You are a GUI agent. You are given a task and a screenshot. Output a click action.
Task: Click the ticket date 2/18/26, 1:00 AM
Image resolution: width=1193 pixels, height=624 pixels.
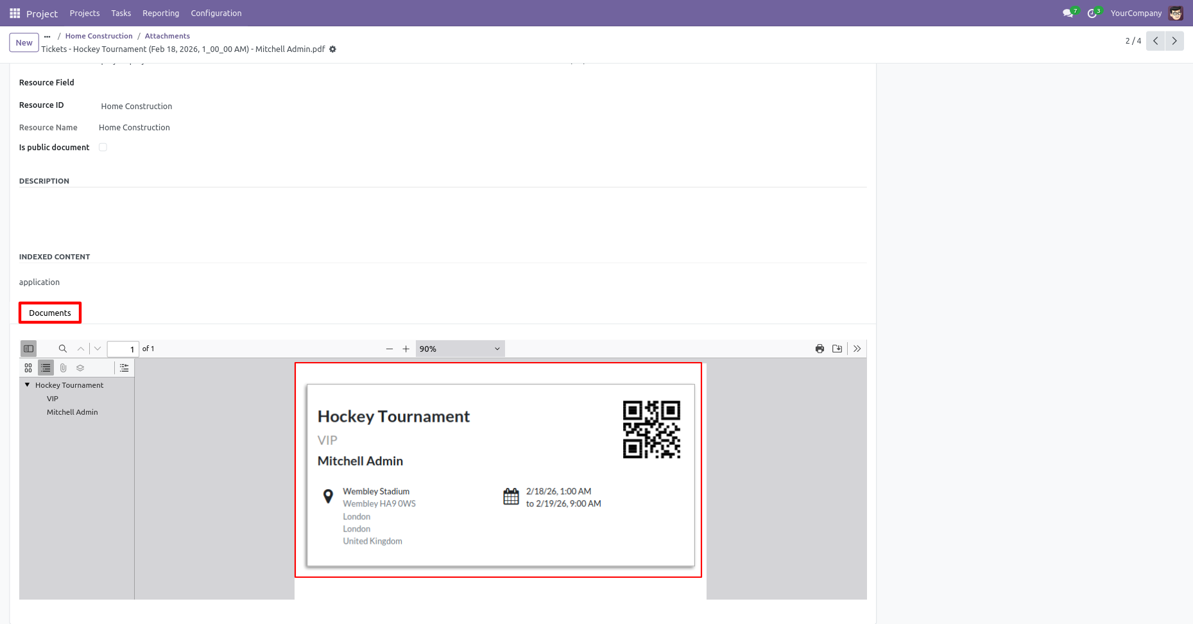[558, 491]
